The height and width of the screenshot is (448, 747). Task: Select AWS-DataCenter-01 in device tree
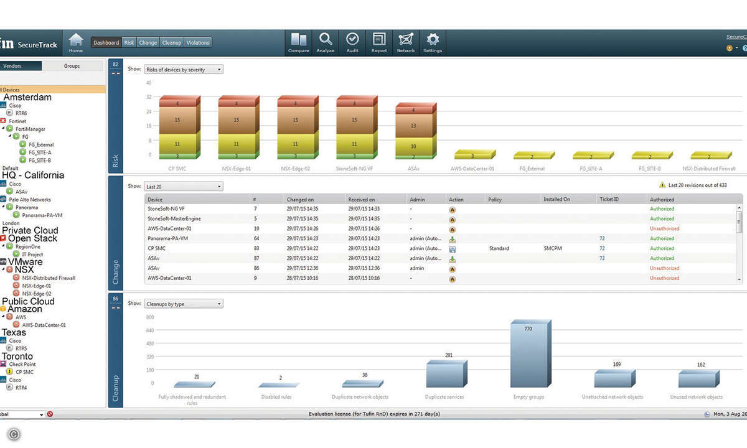pyautogui.click(x=44, y=325)
